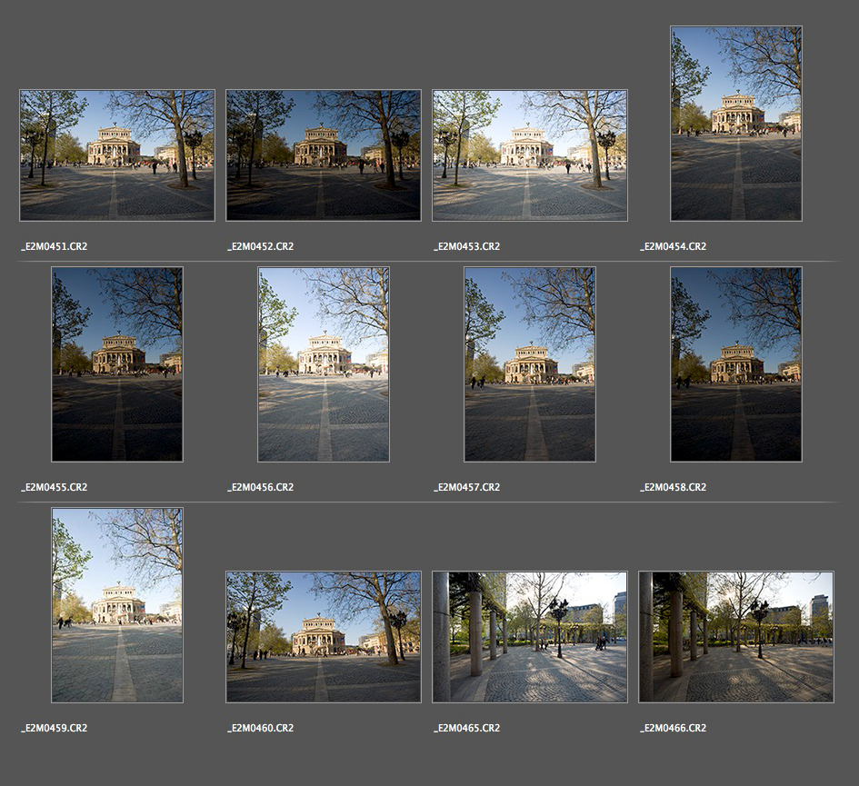
Task: Select the colonnade photo thumbnail _E2M0466.CR2
Action: click(736, 637)
